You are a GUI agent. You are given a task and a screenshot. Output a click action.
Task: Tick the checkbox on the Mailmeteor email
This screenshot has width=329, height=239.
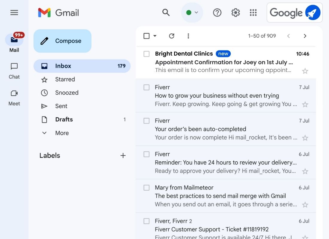point(146,188)
